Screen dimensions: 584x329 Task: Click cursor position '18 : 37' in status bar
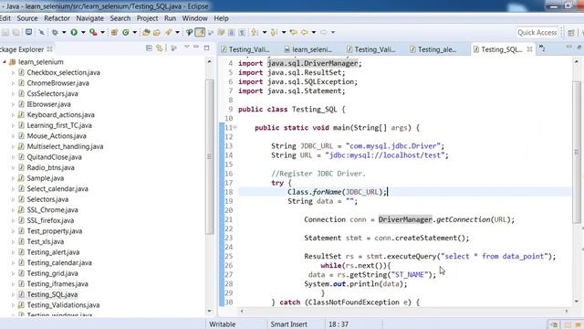(x=339, y=324)
